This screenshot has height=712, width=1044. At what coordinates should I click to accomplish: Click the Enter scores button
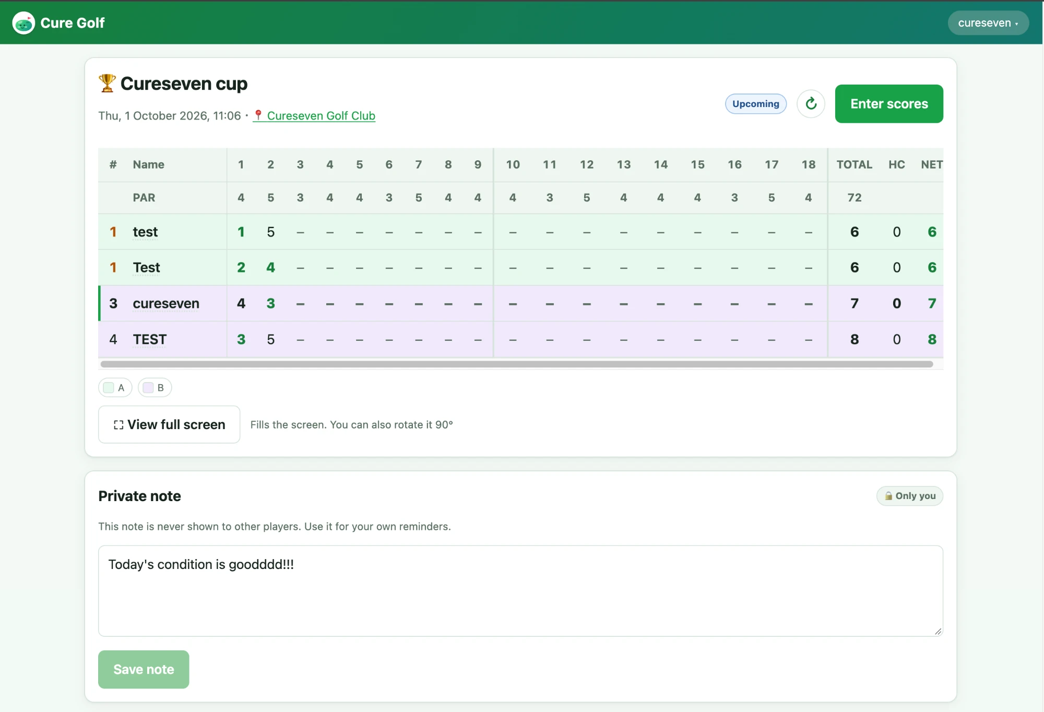[889, 104]
